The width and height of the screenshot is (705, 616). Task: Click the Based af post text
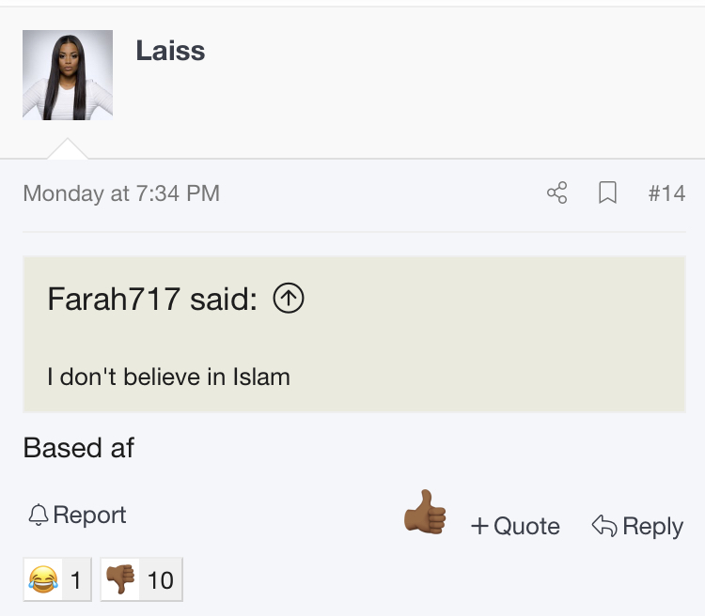pyautogui.click(x=79, y=448)
